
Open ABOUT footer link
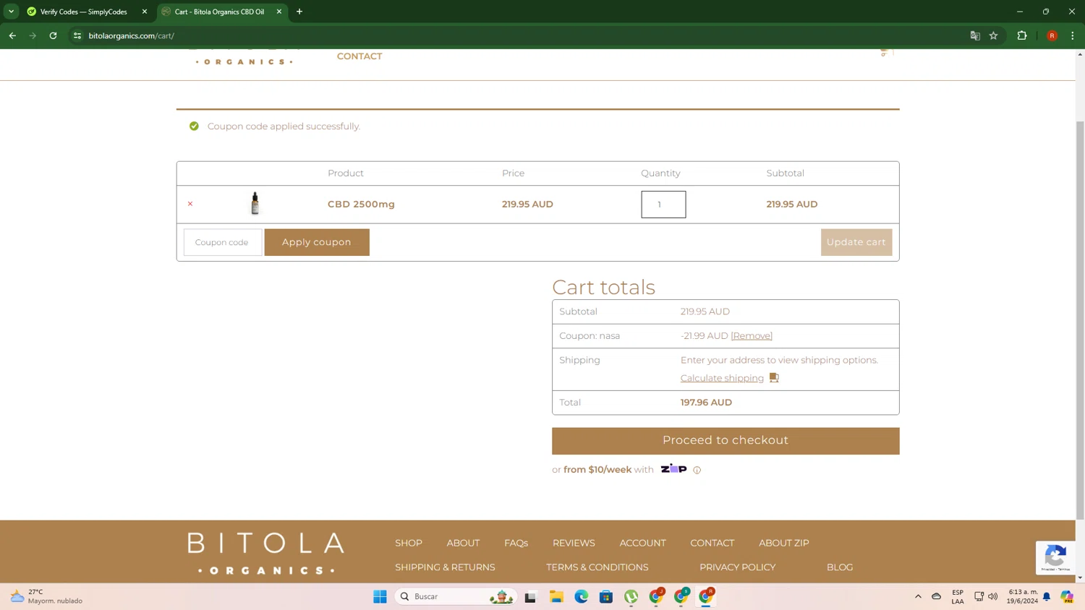tap(463, 543)
